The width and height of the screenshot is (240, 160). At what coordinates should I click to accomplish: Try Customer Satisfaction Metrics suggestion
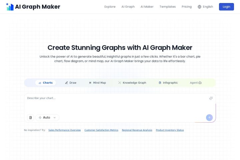(101, 130)
